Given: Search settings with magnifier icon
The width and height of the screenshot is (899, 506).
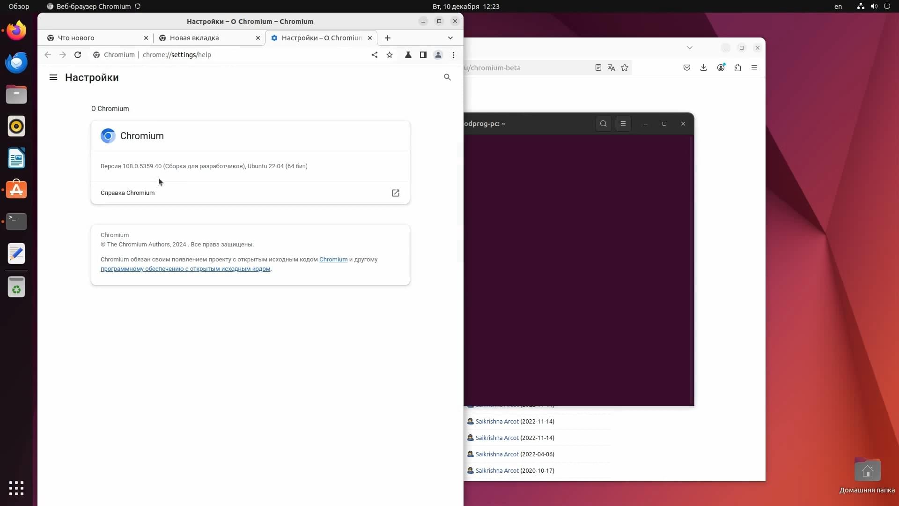Looking at the screenshot, I should pos(447,77).
